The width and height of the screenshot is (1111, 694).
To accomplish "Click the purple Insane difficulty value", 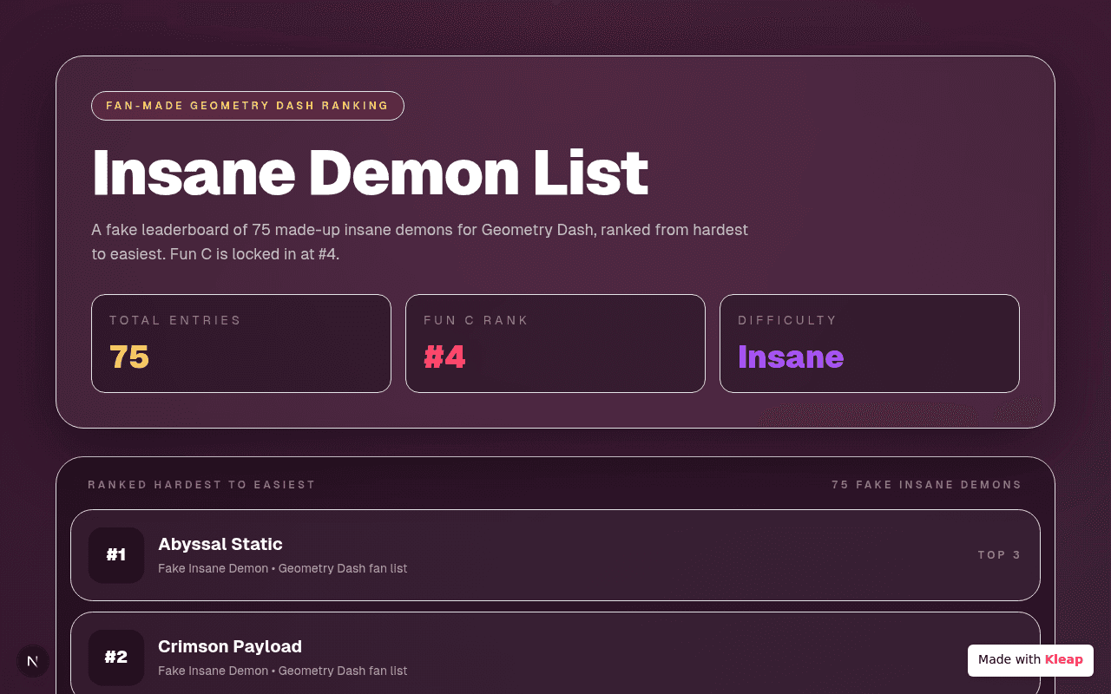I will (791, 357).
